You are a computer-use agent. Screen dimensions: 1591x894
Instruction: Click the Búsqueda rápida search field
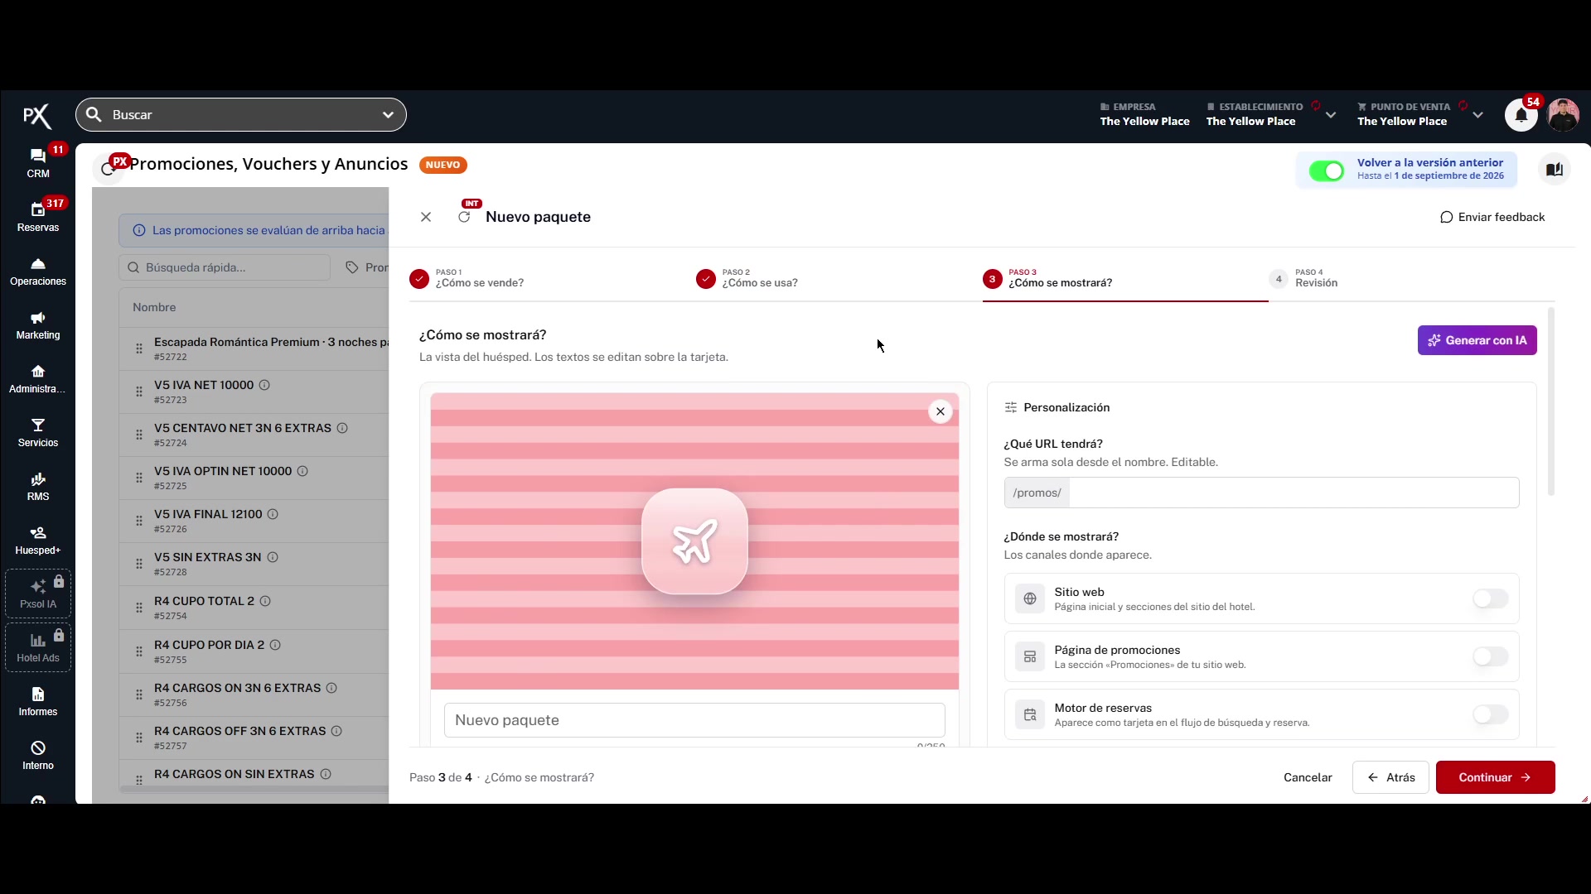(x=224, y=267)
